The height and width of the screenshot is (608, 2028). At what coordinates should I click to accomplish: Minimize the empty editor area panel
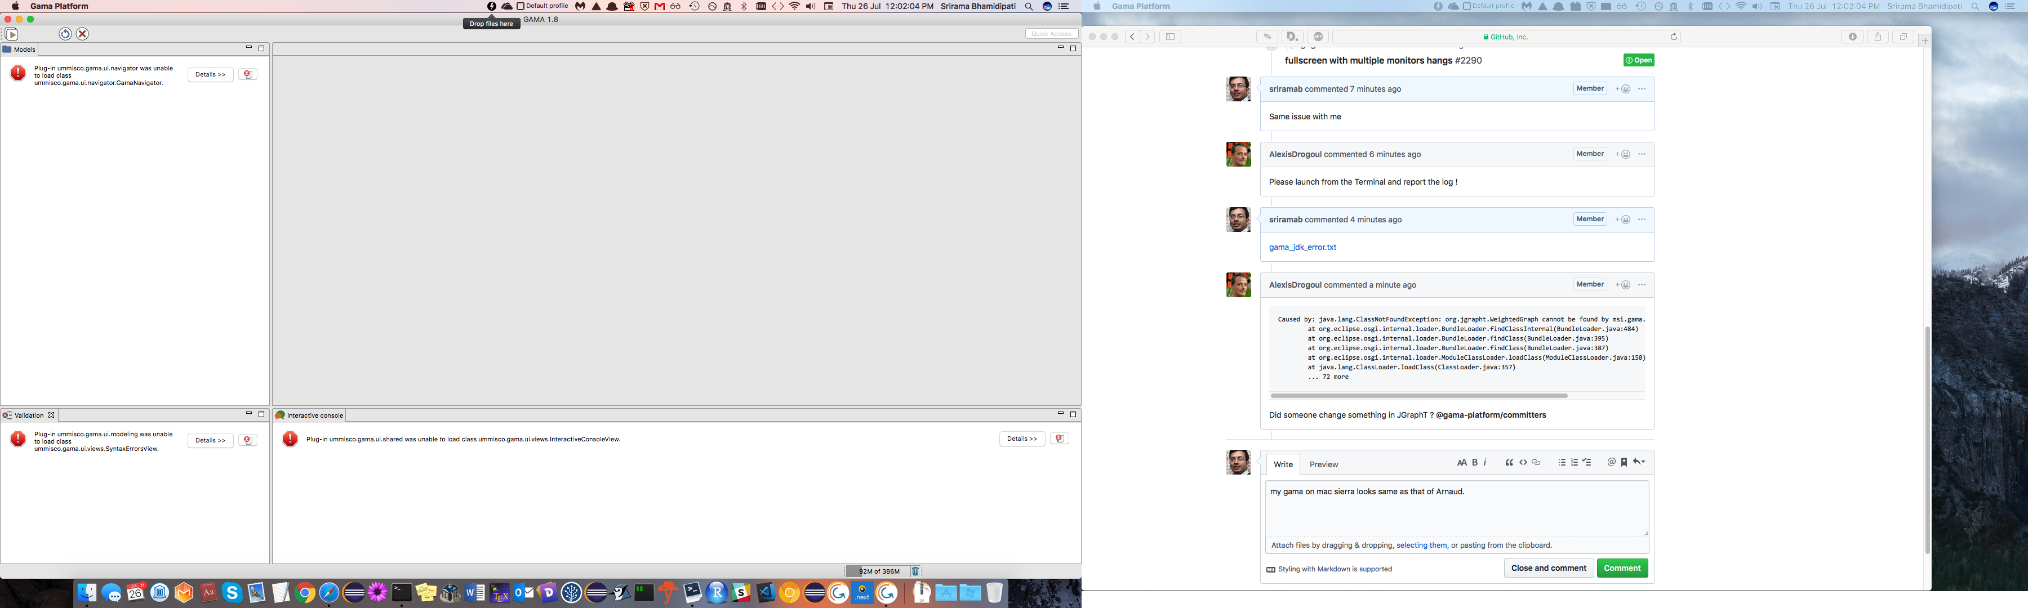point(1060,48)
